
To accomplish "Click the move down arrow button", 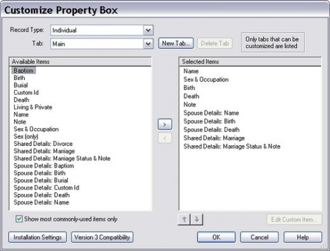I will pos(197,219).
